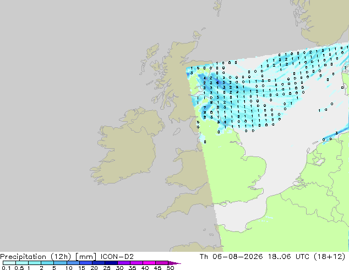Image resolution: width=349 pixels, height=270 pixels.
Task: Click the 40–45 mm magenta legend swatch
Action: click(149, 263)
